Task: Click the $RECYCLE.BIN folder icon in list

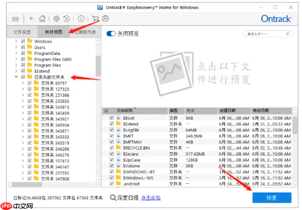Action: click(119, 148)
